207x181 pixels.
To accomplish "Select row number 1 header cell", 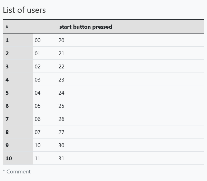I will click(x=18, y=40).
